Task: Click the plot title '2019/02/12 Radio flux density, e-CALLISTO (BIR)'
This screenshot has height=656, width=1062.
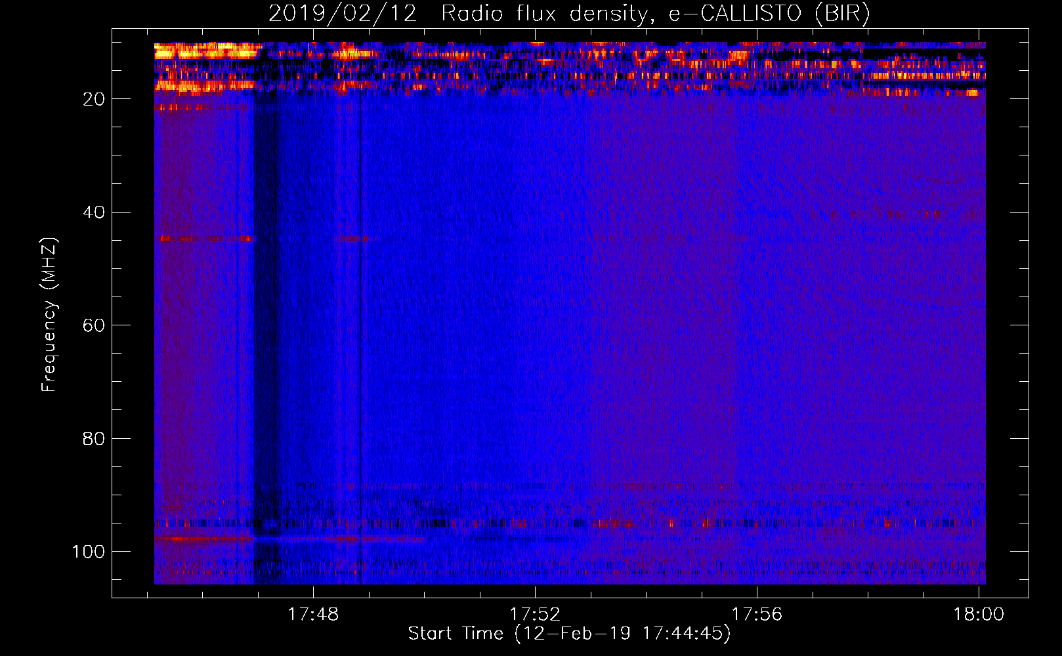Action: point(569,14)
